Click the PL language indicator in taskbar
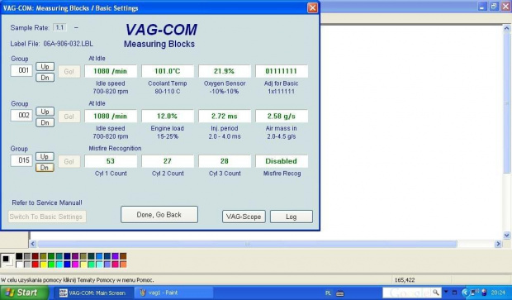The width and height of the screenshot is (512, 300). coord(328,293)
